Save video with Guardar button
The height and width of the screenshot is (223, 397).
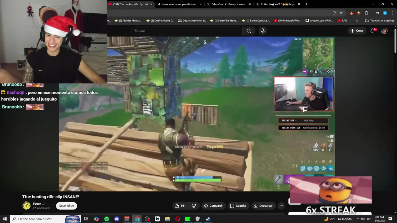click(x=238, y=206)
